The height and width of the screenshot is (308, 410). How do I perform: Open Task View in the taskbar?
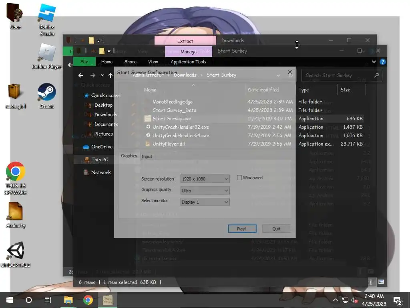coord(48,300)
